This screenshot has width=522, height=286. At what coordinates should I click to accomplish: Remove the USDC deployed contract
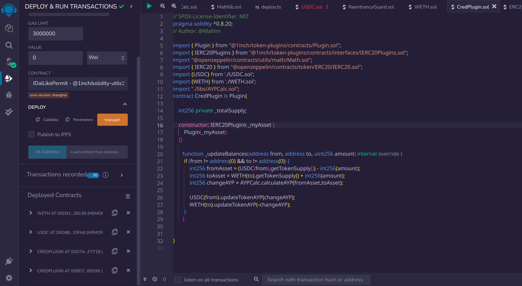click(x=128, y=232)
